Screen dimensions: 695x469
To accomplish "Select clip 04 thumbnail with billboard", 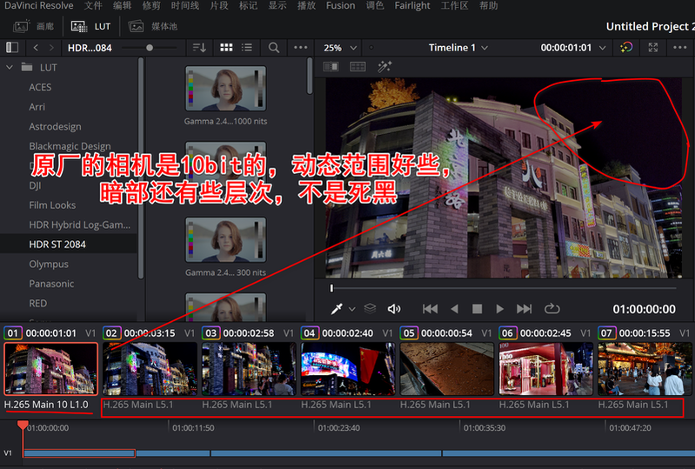I will tap(348, 368).
